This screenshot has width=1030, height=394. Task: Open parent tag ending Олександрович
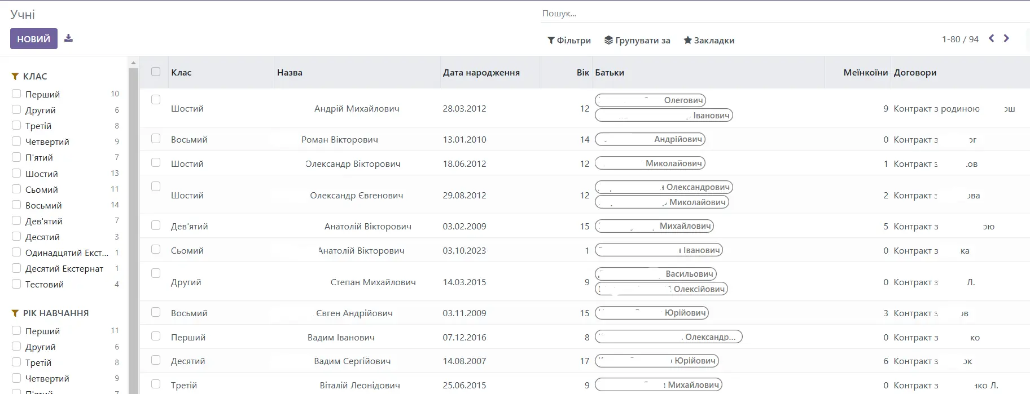click(664, 187)
